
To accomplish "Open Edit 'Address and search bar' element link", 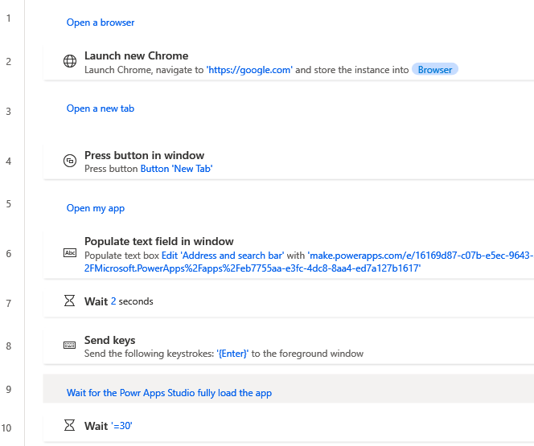I will (x=223, y=256).
